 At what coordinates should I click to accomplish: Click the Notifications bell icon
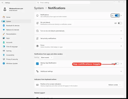pos(37,15)
